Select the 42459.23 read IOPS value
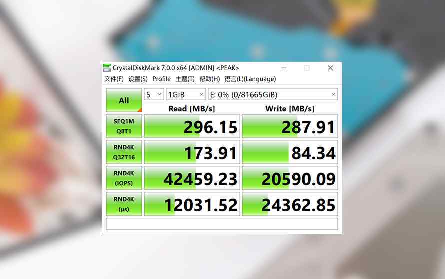The image size is (445, 279). point(192,178)
